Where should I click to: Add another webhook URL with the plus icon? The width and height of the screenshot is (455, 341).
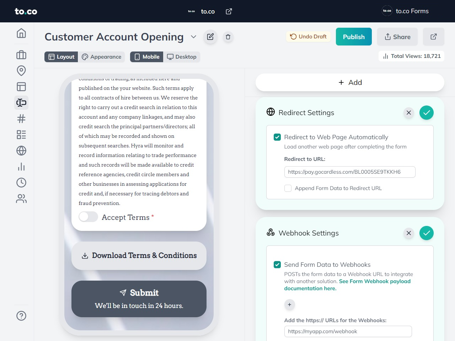(x=289, y=304)
